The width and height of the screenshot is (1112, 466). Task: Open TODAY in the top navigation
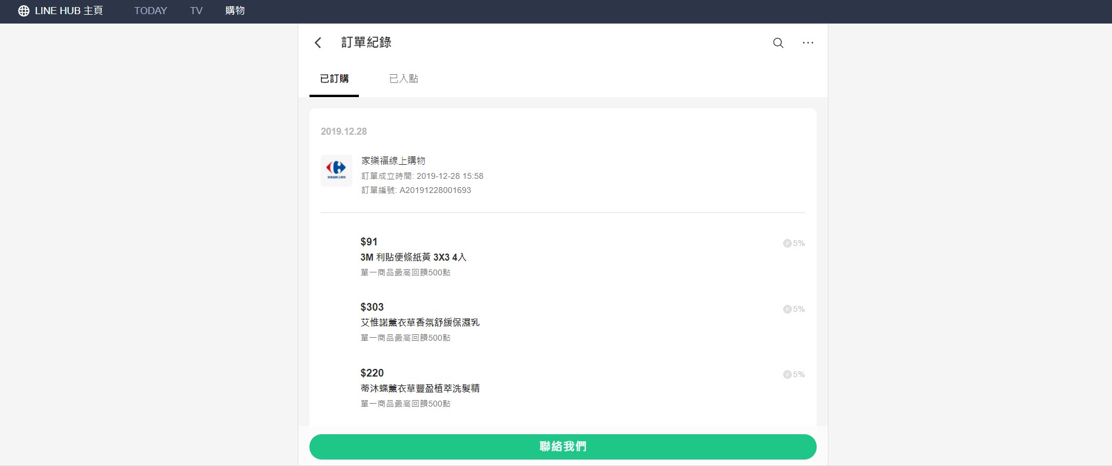151,11
